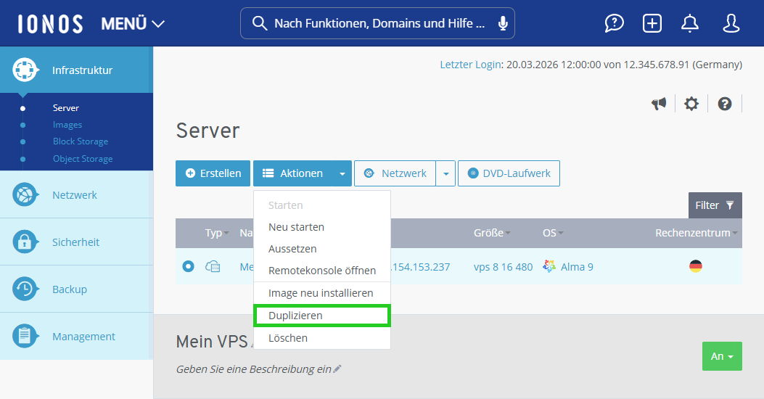This screenshot has height=399, width=764.
Task: Open notifications bell icon
Action: point(689,23)
